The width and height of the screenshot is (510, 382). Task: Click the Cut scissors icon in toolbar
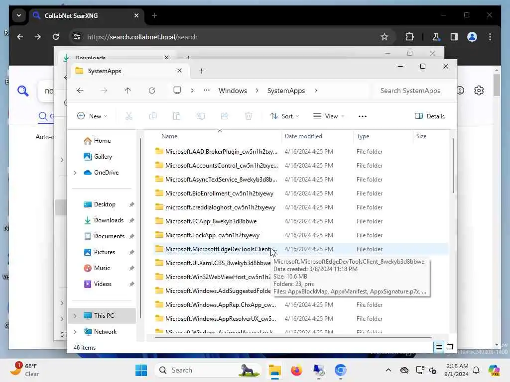point(129,116)
